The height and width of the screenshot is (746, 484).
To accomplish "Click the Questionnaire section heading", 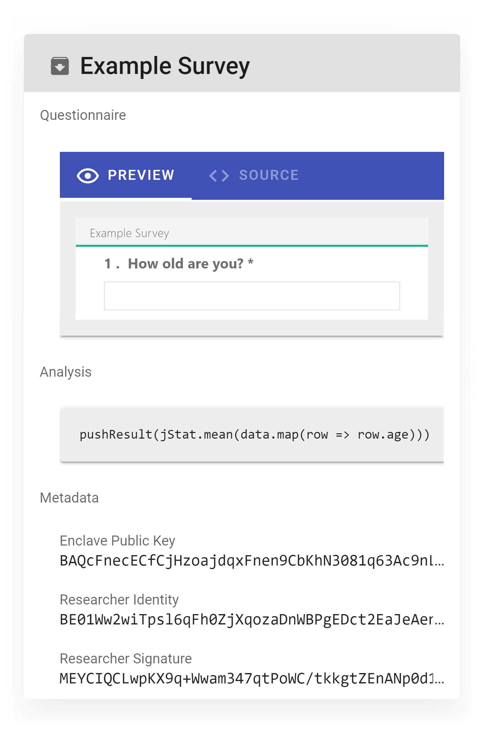I will (x=83, y=115).
